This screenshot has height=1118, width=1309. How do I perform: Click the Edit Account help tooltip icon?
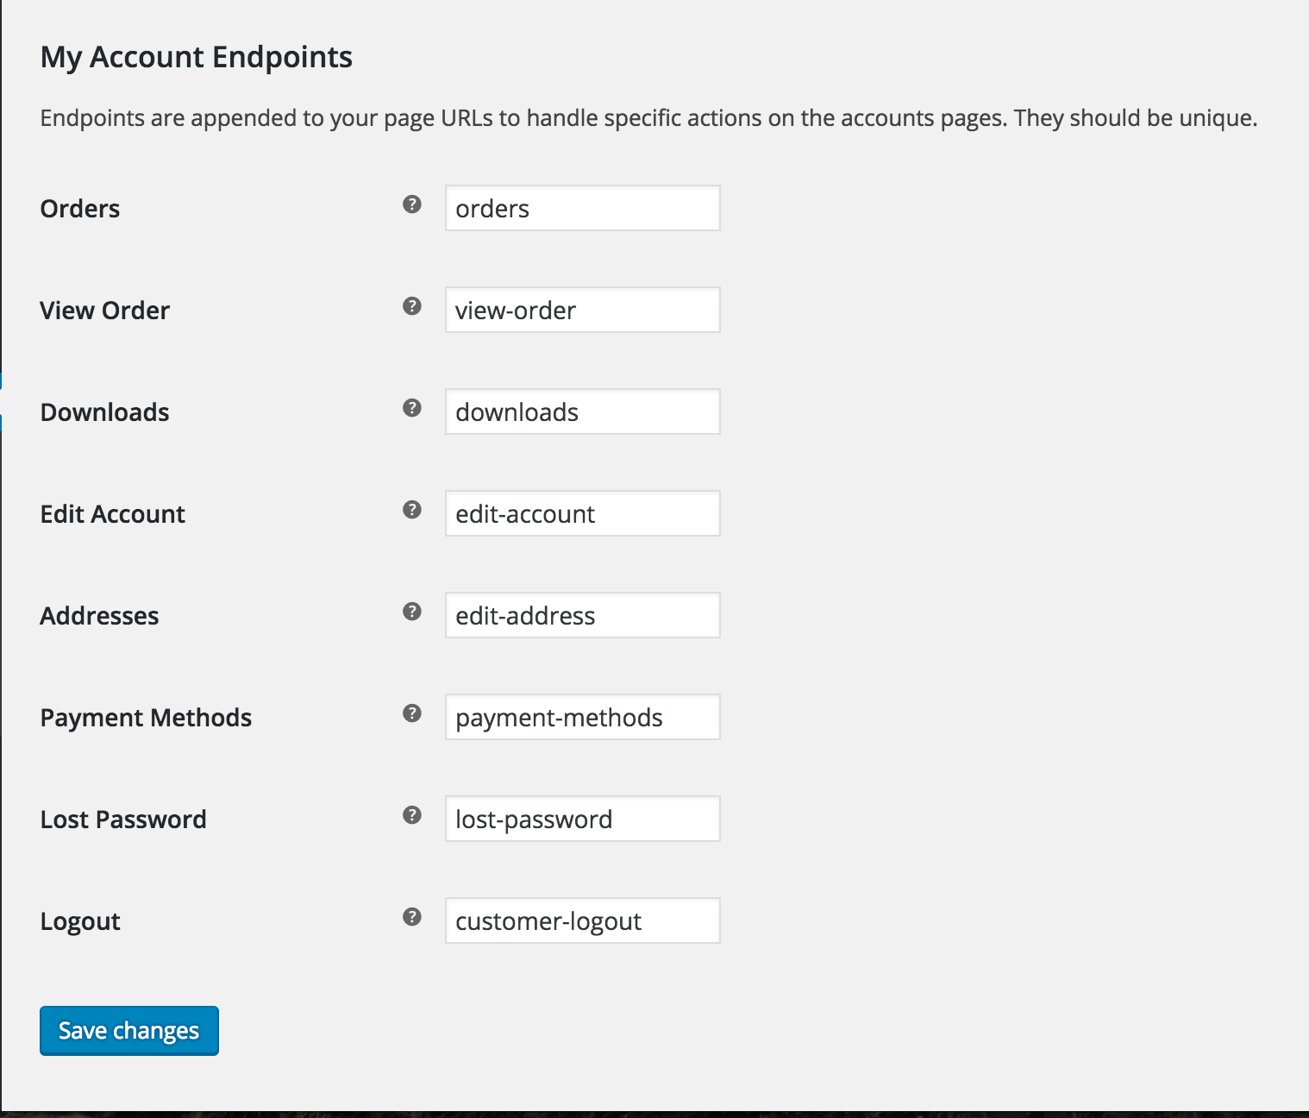[412, 509]
